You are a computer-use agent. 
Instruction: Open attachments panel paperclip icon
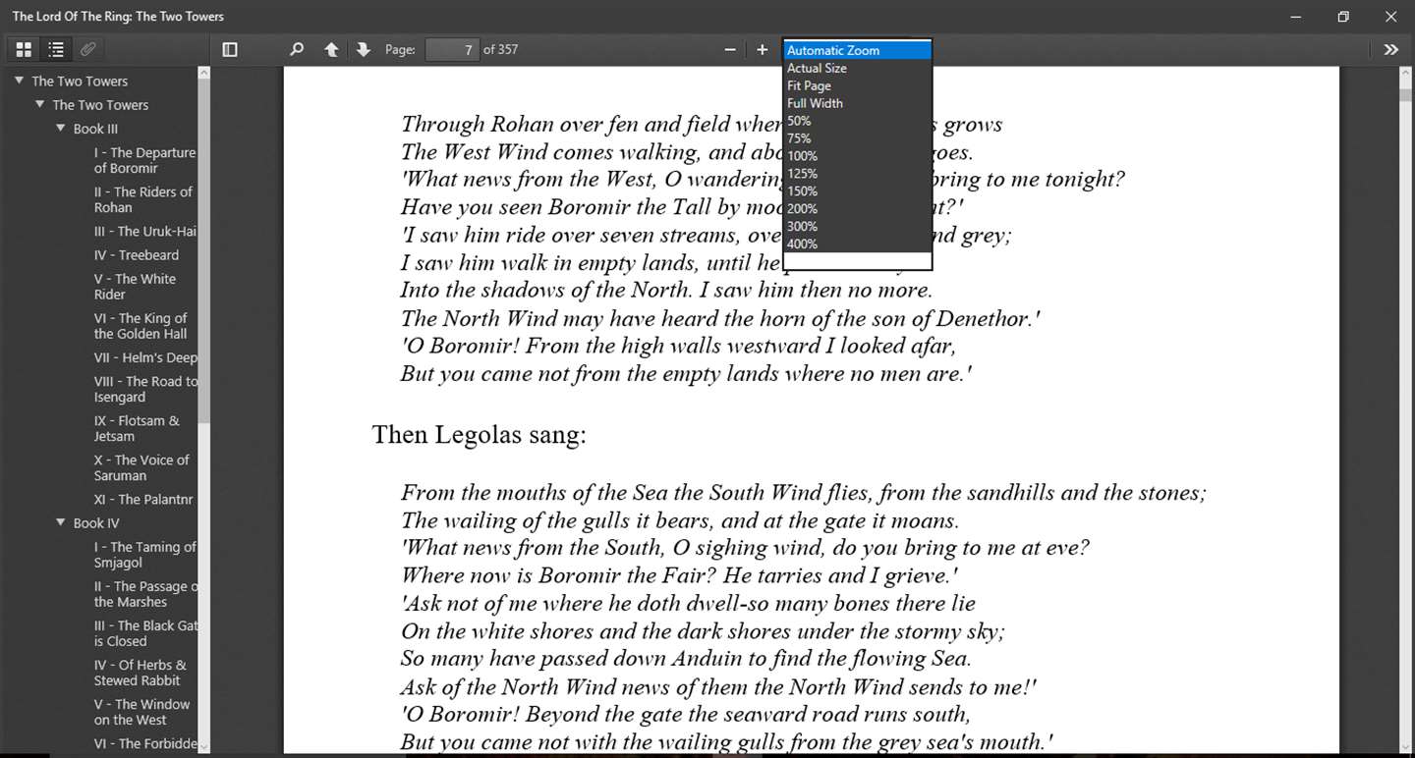click(87, 49)
